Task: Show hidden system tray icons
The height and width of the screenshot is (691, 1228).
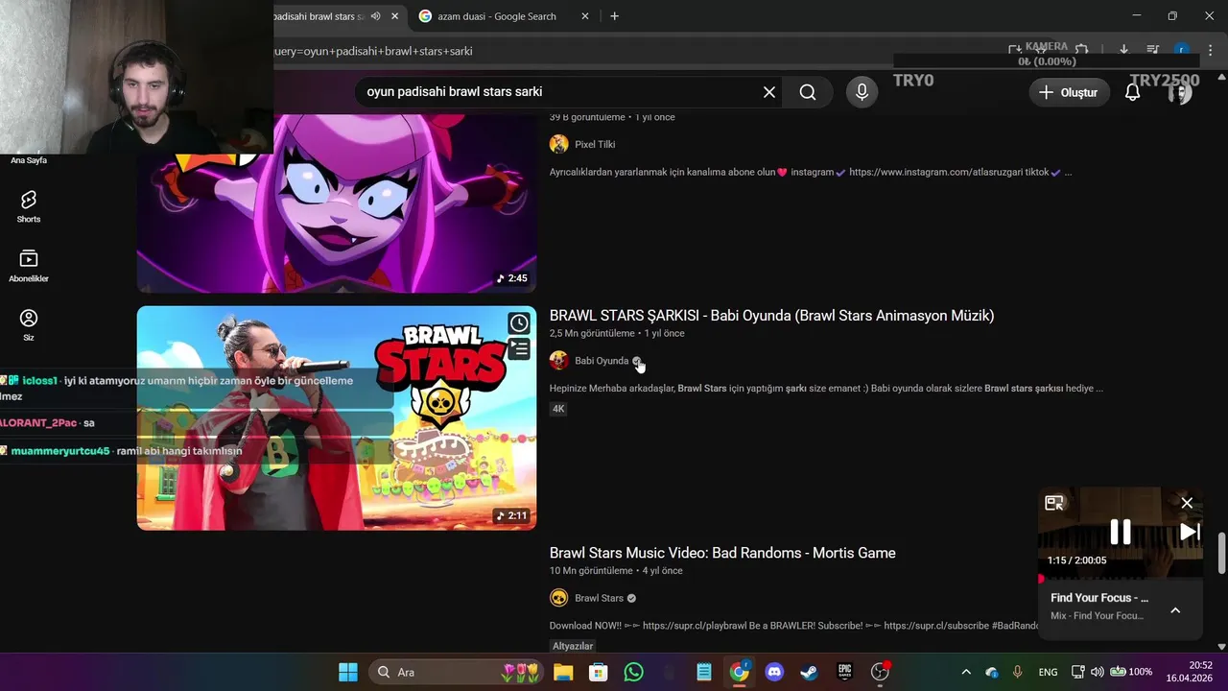Action: coord(966,672)
